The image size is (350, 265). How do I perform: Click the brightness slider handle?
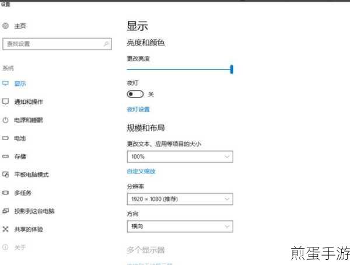pyautogui.click(x=232, y=69)
